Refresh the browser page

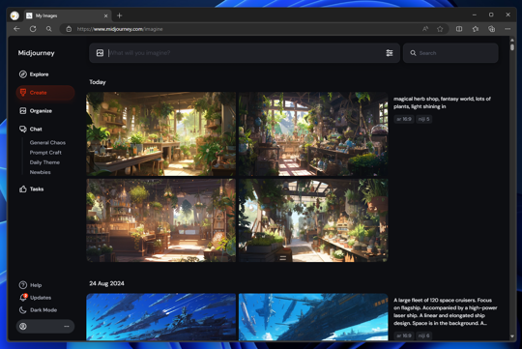[33, 29]
